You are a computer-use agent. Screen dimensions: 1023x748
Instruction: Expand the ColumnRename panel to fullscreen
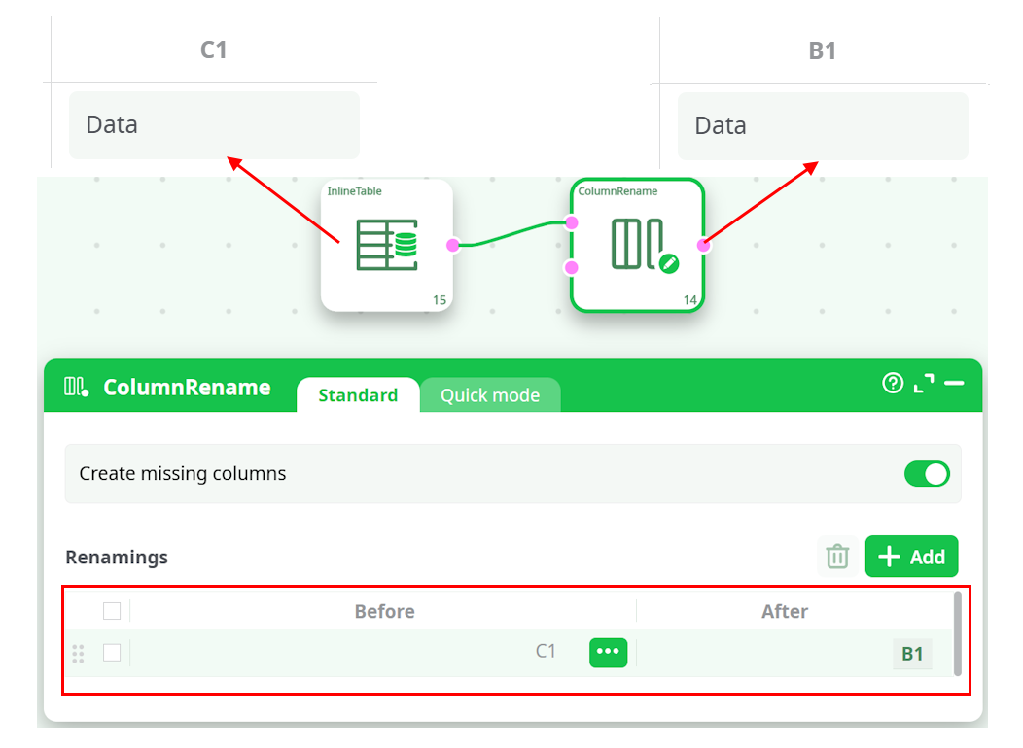(x=924, y=384)
